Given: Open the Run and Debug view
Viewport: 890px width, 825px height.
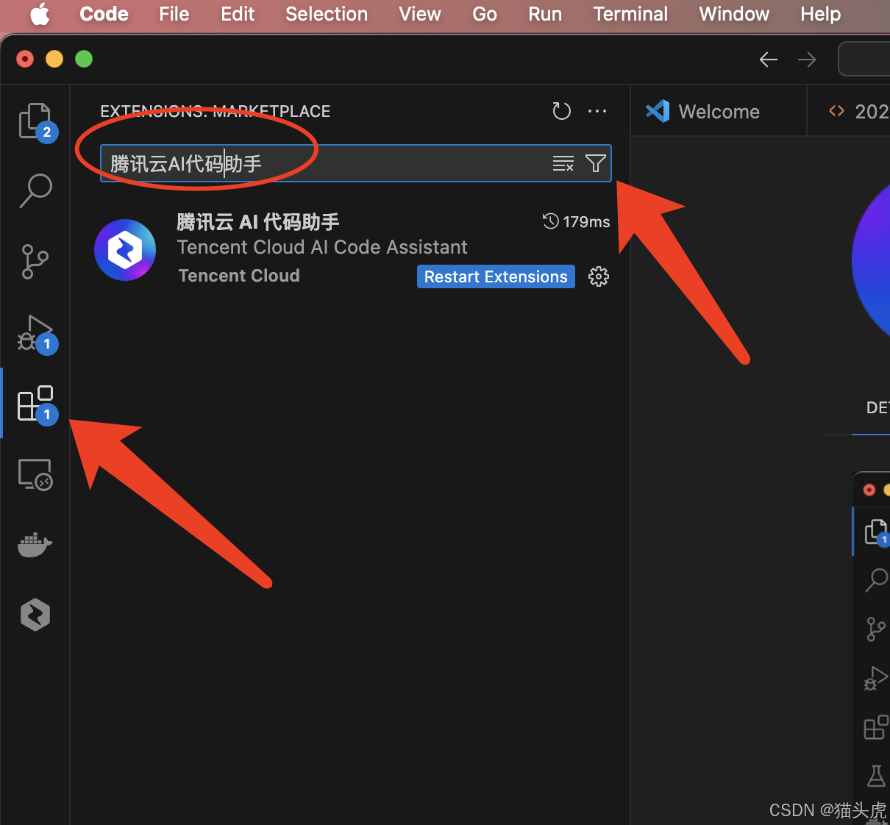Looking at the screenshot, I should click(x=35, y=333).
